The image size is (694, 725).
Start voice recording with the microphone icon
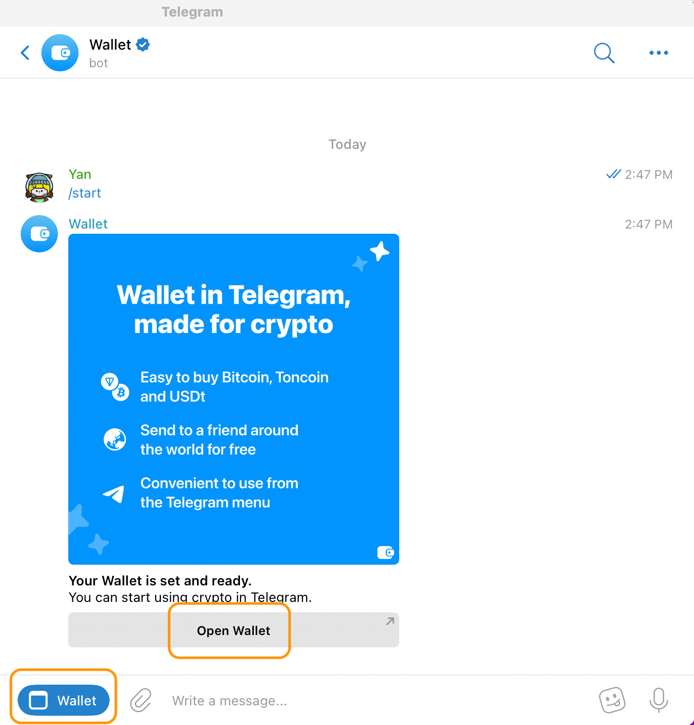coord(658,700)
